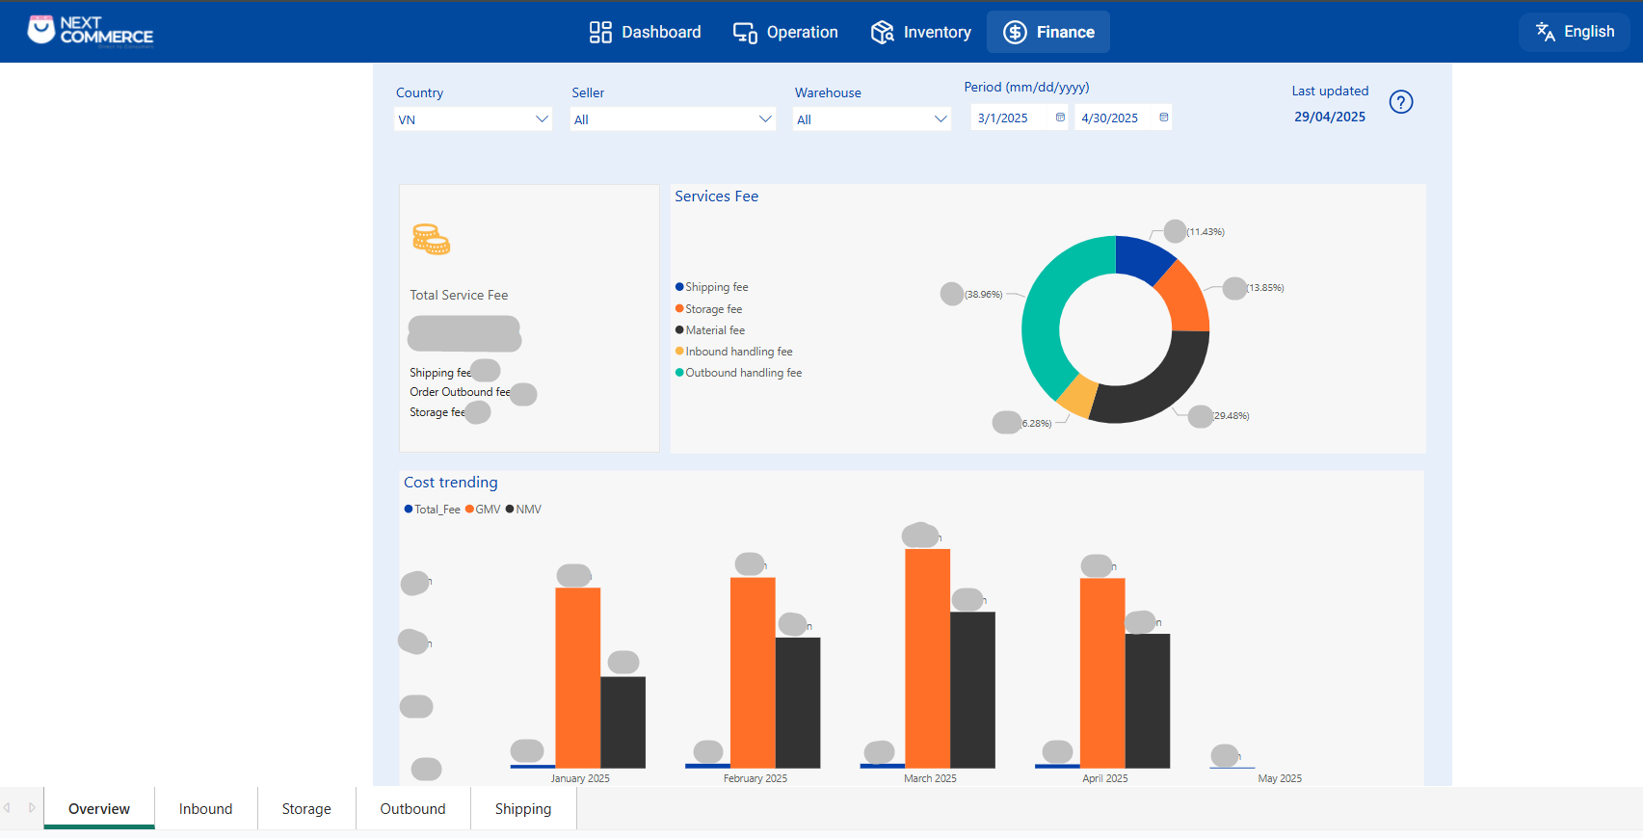This screenshot has height=838, width=1643.
Task: Click the tab scroll left arrow
Action: click(x=8, y=807)
